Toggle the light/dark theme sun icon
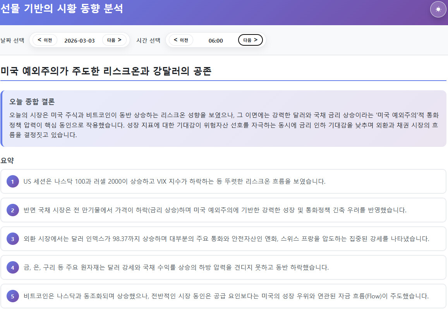This screenshot has width=448, height=310. pyautogui.click(x=438, y=9)
